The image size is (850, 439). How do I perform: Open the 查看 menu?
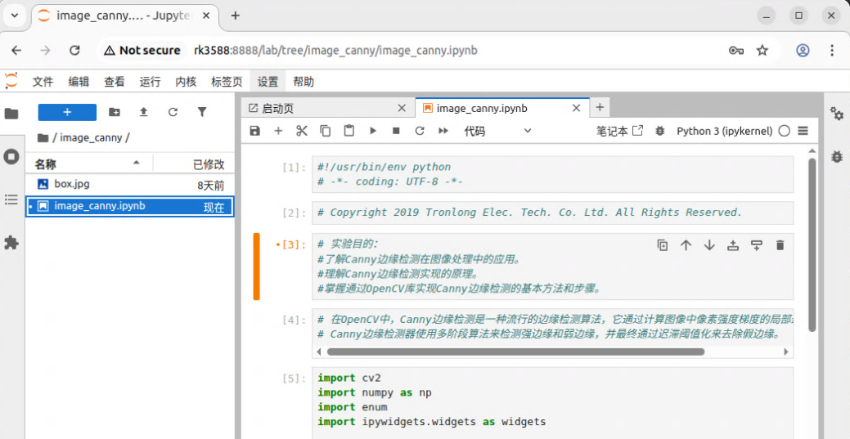pyautogui.click(x=115, y=82)
